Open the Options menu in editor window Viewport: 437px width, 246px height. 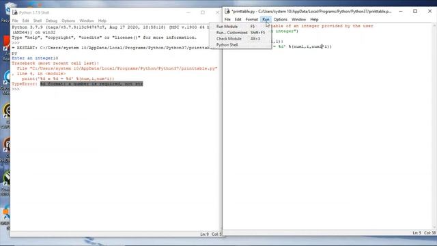pyautogui.click(x=280, y=20)
